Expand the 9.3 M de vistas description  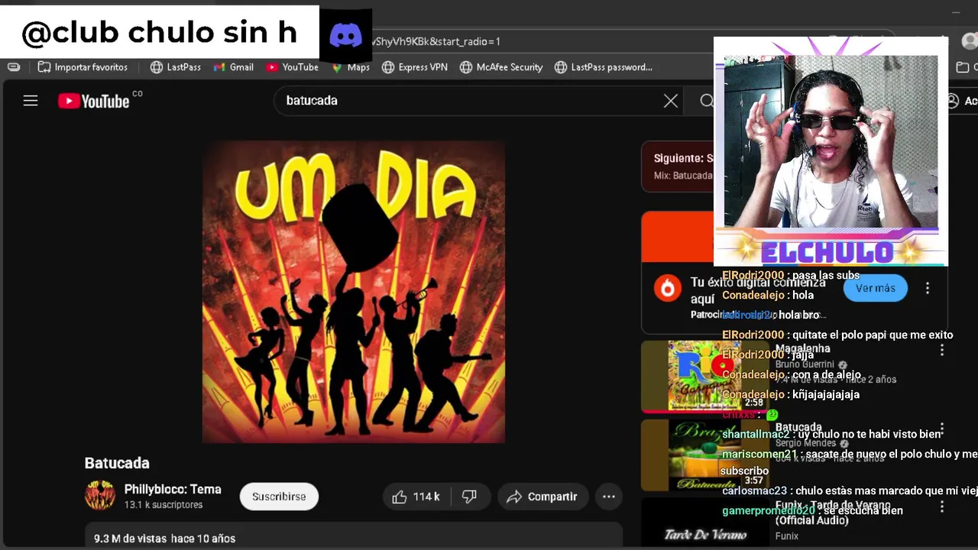pyautogui.click(x=354, y=535)
